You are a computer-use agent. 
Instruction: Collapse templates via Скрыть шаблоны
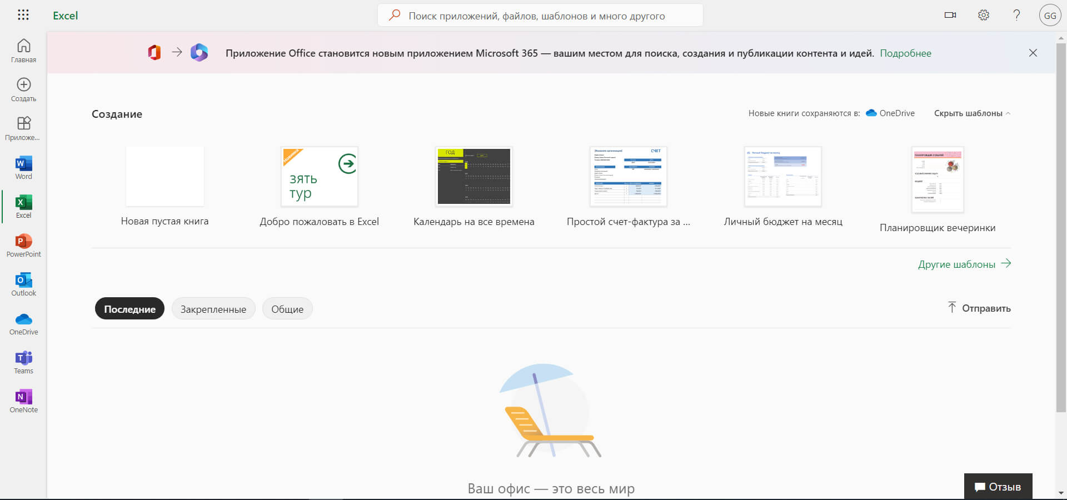(969, 113)
